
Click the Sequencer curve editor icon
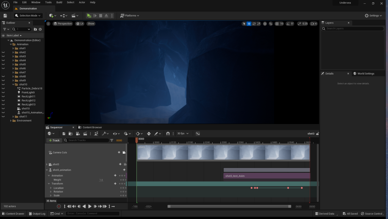coord(198,134)
